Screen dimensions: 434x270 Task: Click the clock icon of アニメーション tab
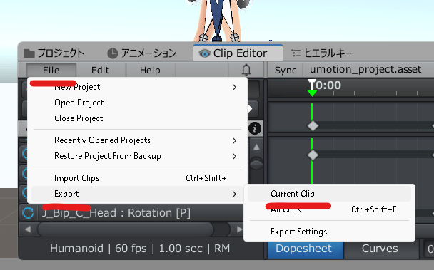click(x=113, y=53)
